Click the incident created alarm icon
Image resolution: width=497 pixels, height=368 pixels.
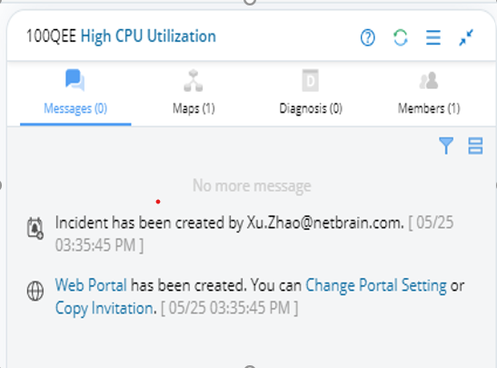(x=35, y=228)
